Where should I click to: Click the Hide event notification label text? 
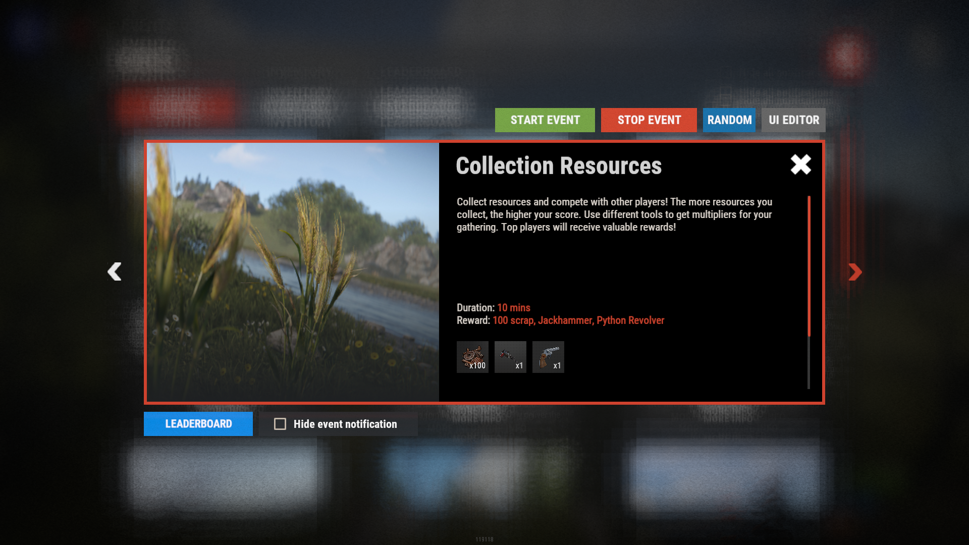coord(345,424)
